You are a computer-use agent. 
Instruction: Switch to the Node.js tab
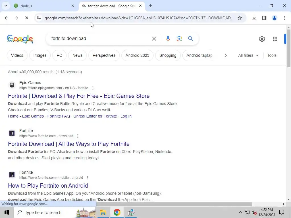pos(44,6)
